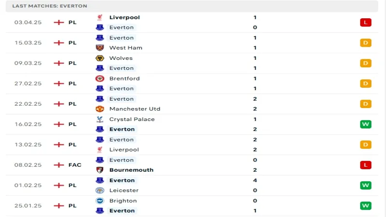Open the Crystal Palace team name link
Viewport: 386px width, 217px height.
click(x=132, y=119)
